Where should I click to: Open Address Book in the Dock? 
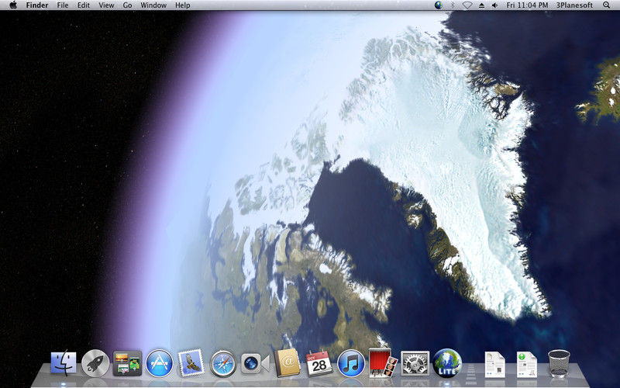288,362
